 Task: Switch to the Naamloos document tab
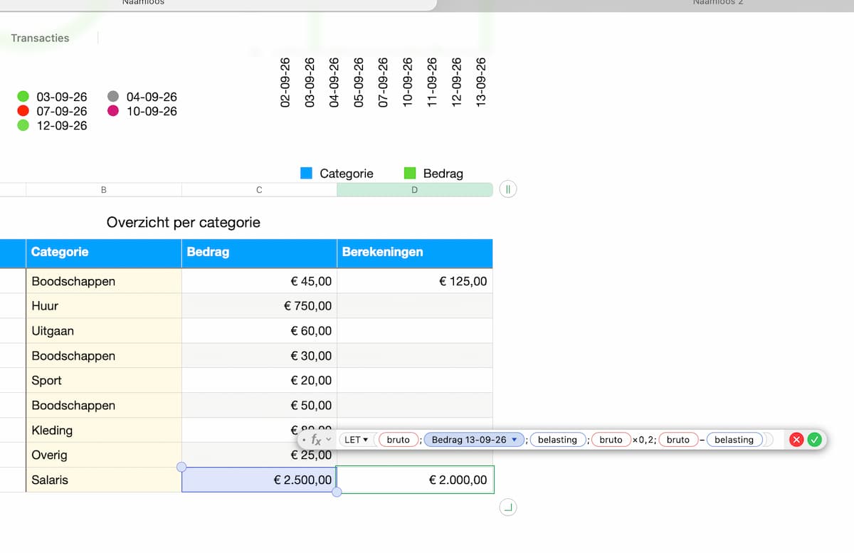pyautogui.click(x=143, y=3)
